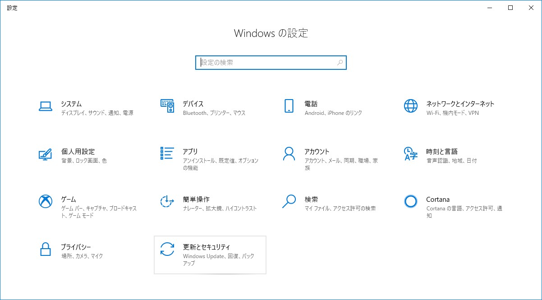Open the 個人用設定 title
Image resolution: width=542 pixels, height=300 pixels.
pyautogui.click(x=78, y=151)
